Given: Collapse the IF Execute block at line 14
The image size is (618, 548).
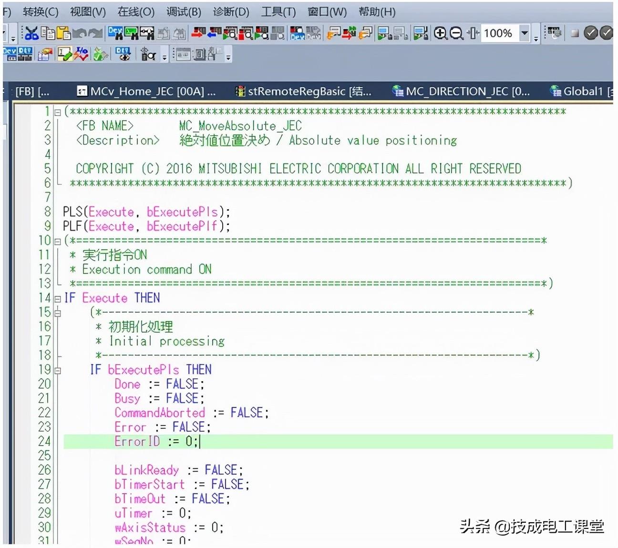Looking at the screenshot, I should pos(58,299).
